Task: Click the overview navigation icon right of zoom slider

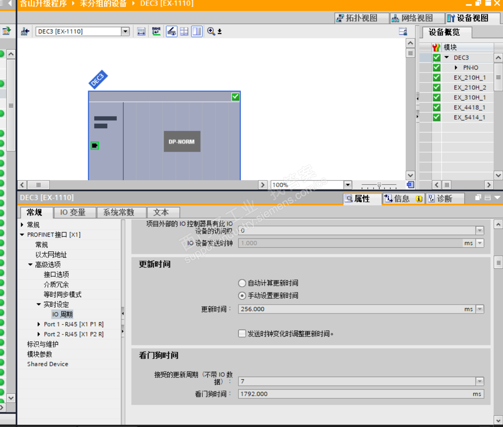Action: (x=410, y=185)
